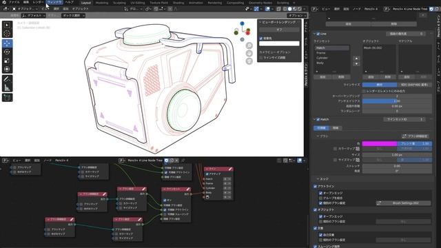Image resolution: width=441 pixels, height=248 pixels.
Task: Click the color map texture icon next to カラーマップ
Action: click(358, 149)
